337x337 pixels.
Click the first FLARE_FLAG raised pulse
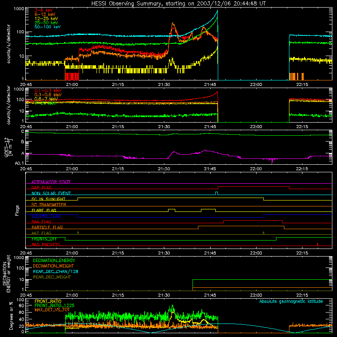171,210
